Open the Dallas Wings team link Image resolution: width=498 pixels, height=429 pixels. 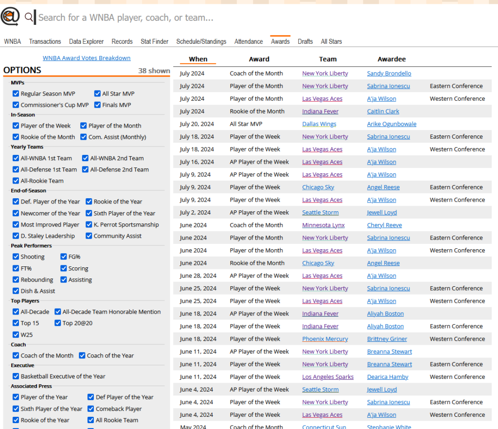(319, 124)
